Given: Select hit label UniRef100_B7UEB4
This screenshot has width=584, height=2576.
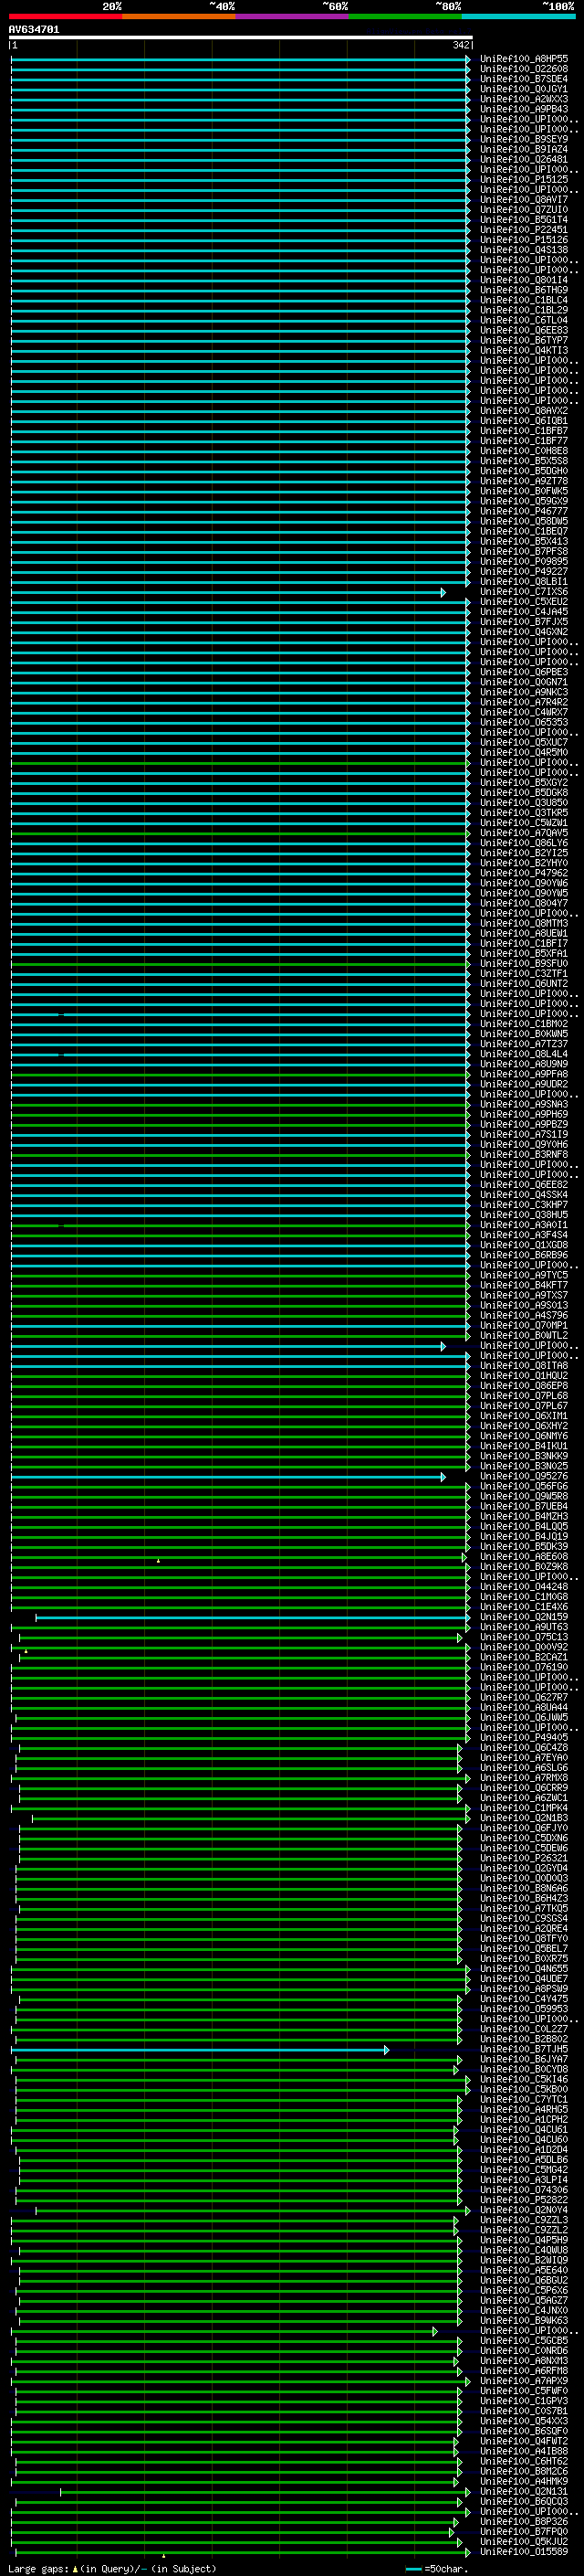Looking at the screenshot, I should click(x=524, y=1506).
